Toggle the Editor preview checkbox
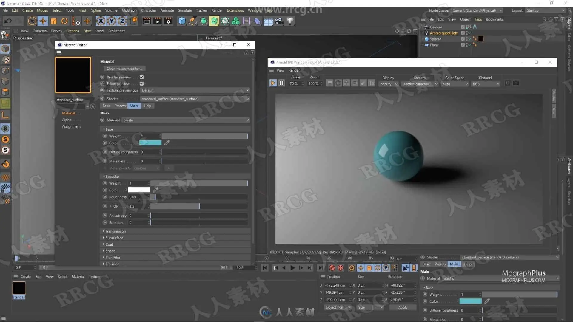Screen dimensions: 573x322 [x=142, y=84]
